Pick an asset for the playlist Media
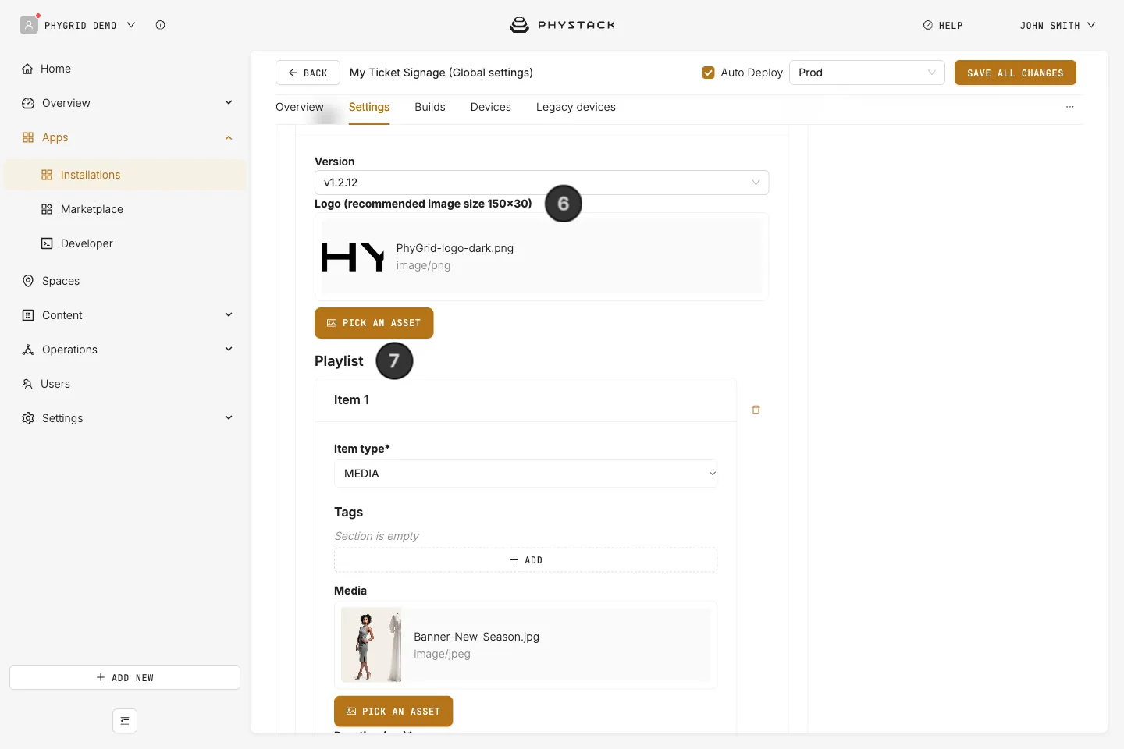Viewport: 1124px width, 749px height. click(393, 712)
